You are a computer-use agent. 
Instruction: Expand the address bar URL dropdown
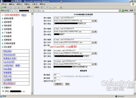tap(120, 11)
